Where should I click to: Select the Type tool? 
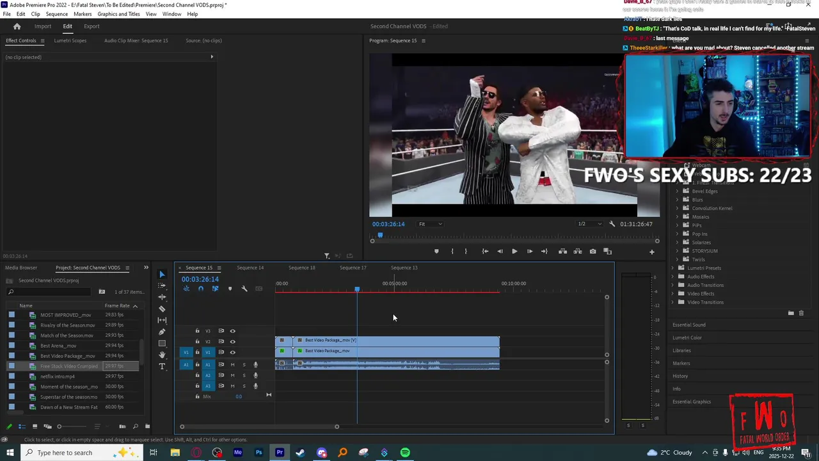point(162,366)
